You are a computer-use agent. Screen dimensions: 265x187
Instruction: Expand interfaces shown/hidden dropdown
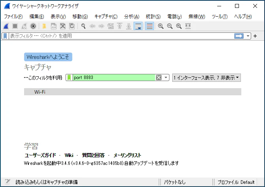207,77
